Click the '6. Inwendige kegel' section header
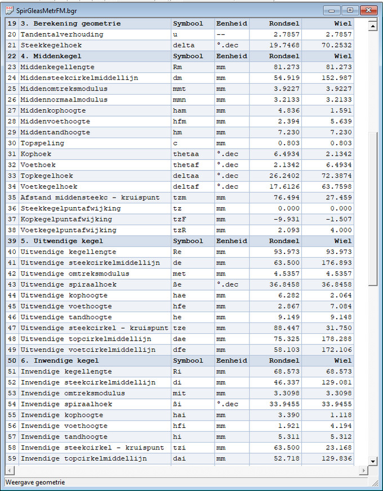 (60, 361)
